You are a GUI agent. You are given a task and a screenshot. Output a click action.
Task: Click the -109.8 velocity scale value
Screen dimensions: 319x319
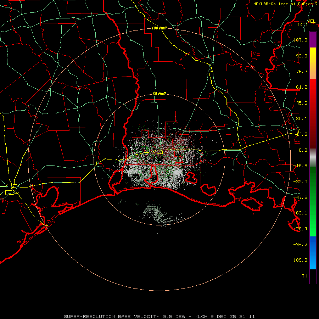point(299,260)
